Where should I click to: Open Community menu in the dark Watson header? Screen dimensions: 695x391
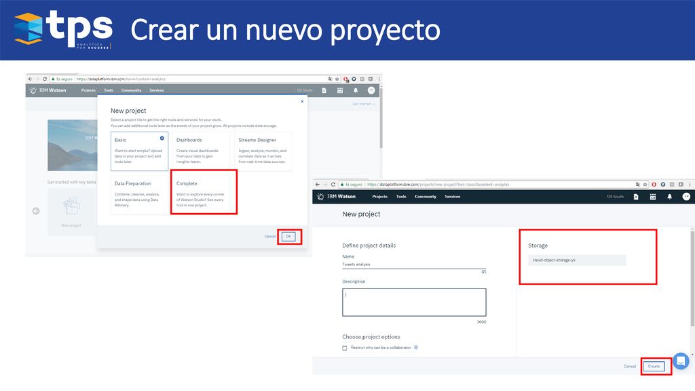[x=426, y=196]
